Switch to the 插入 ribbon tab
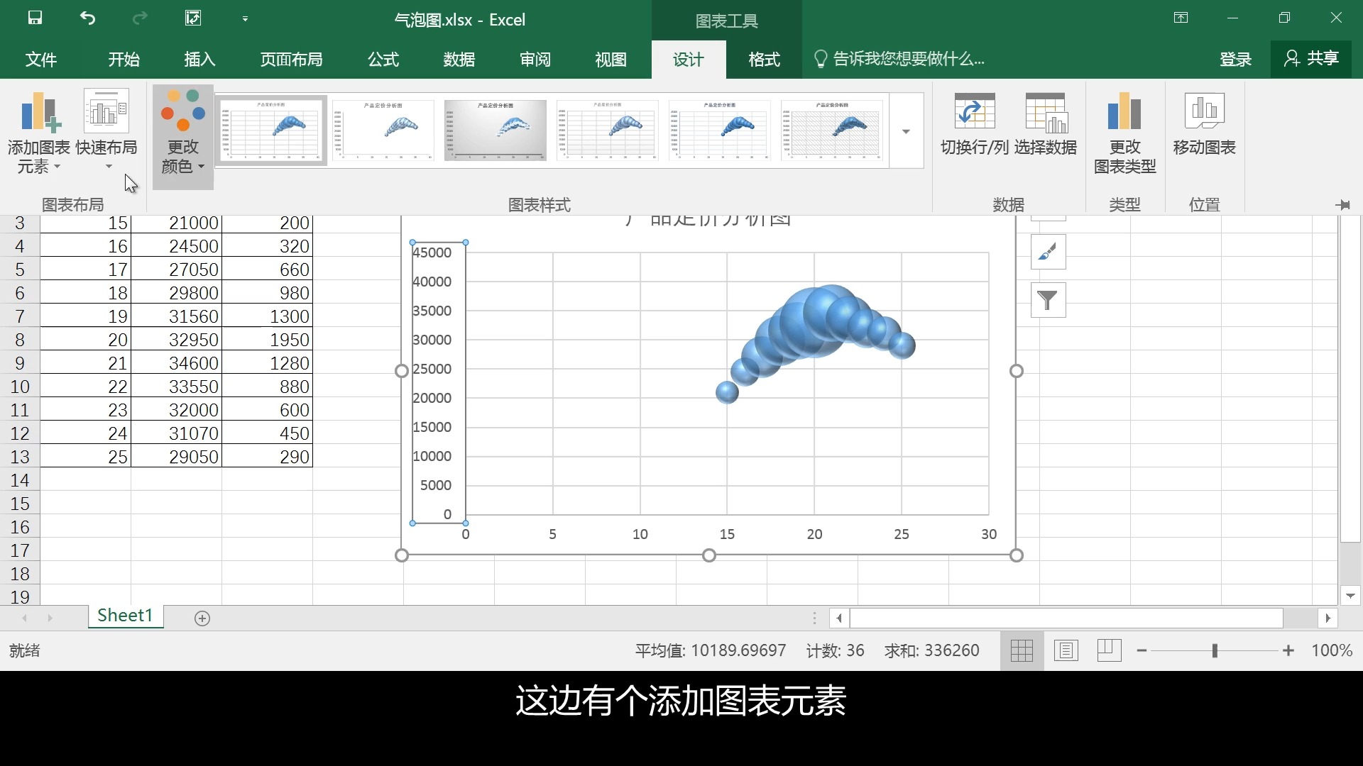Viewport: 1363px width, 766px height. click(199, 60)
